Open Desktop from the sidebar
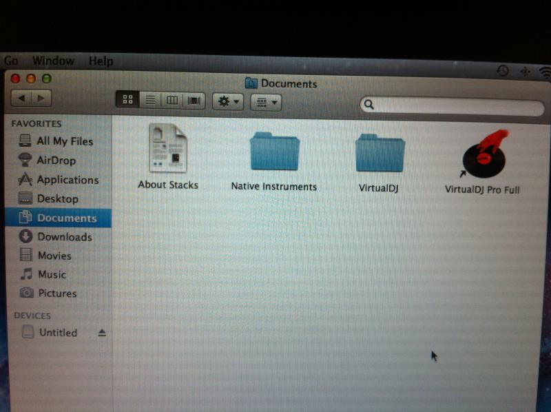The width and height of the screenshot is (551, 412). point(56,198)
